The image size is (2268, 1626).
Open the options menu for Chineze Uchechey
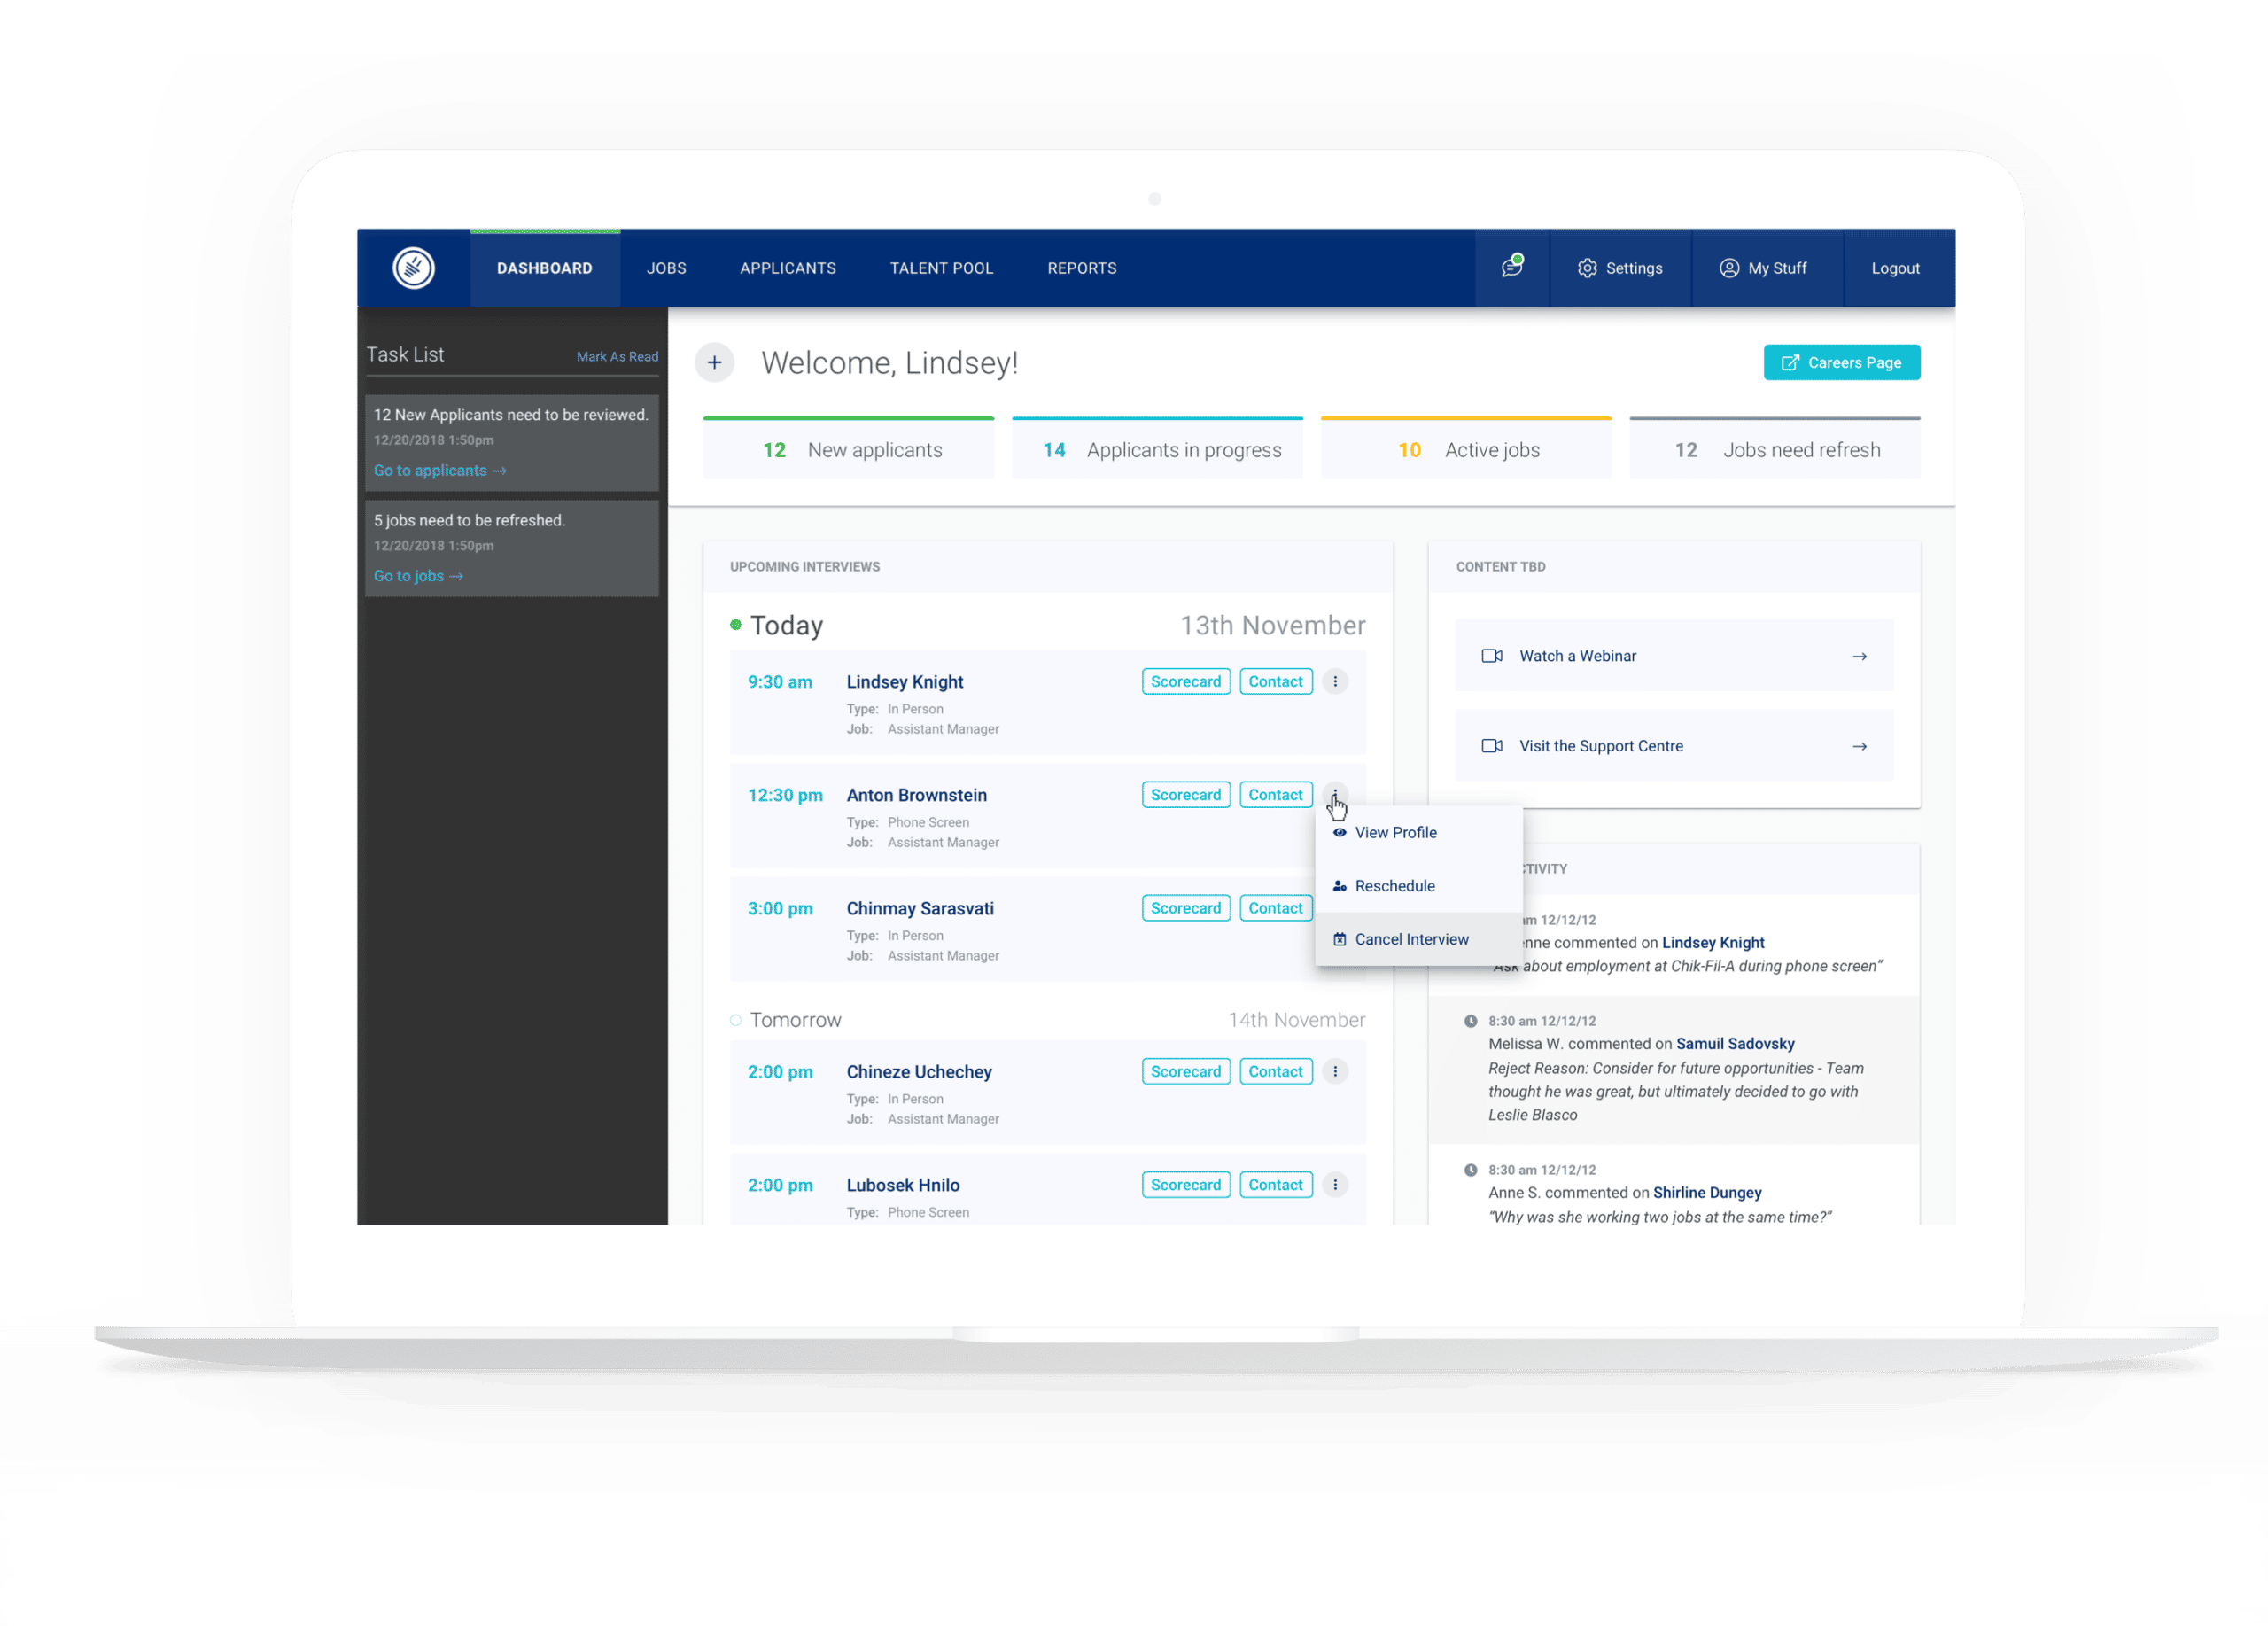1335,1071
